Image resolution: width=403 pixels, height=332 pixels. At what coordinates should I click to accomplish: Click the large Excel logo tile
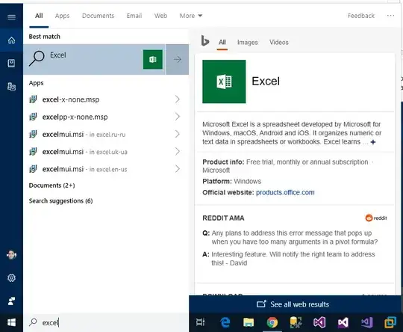(x=224, y=82)
